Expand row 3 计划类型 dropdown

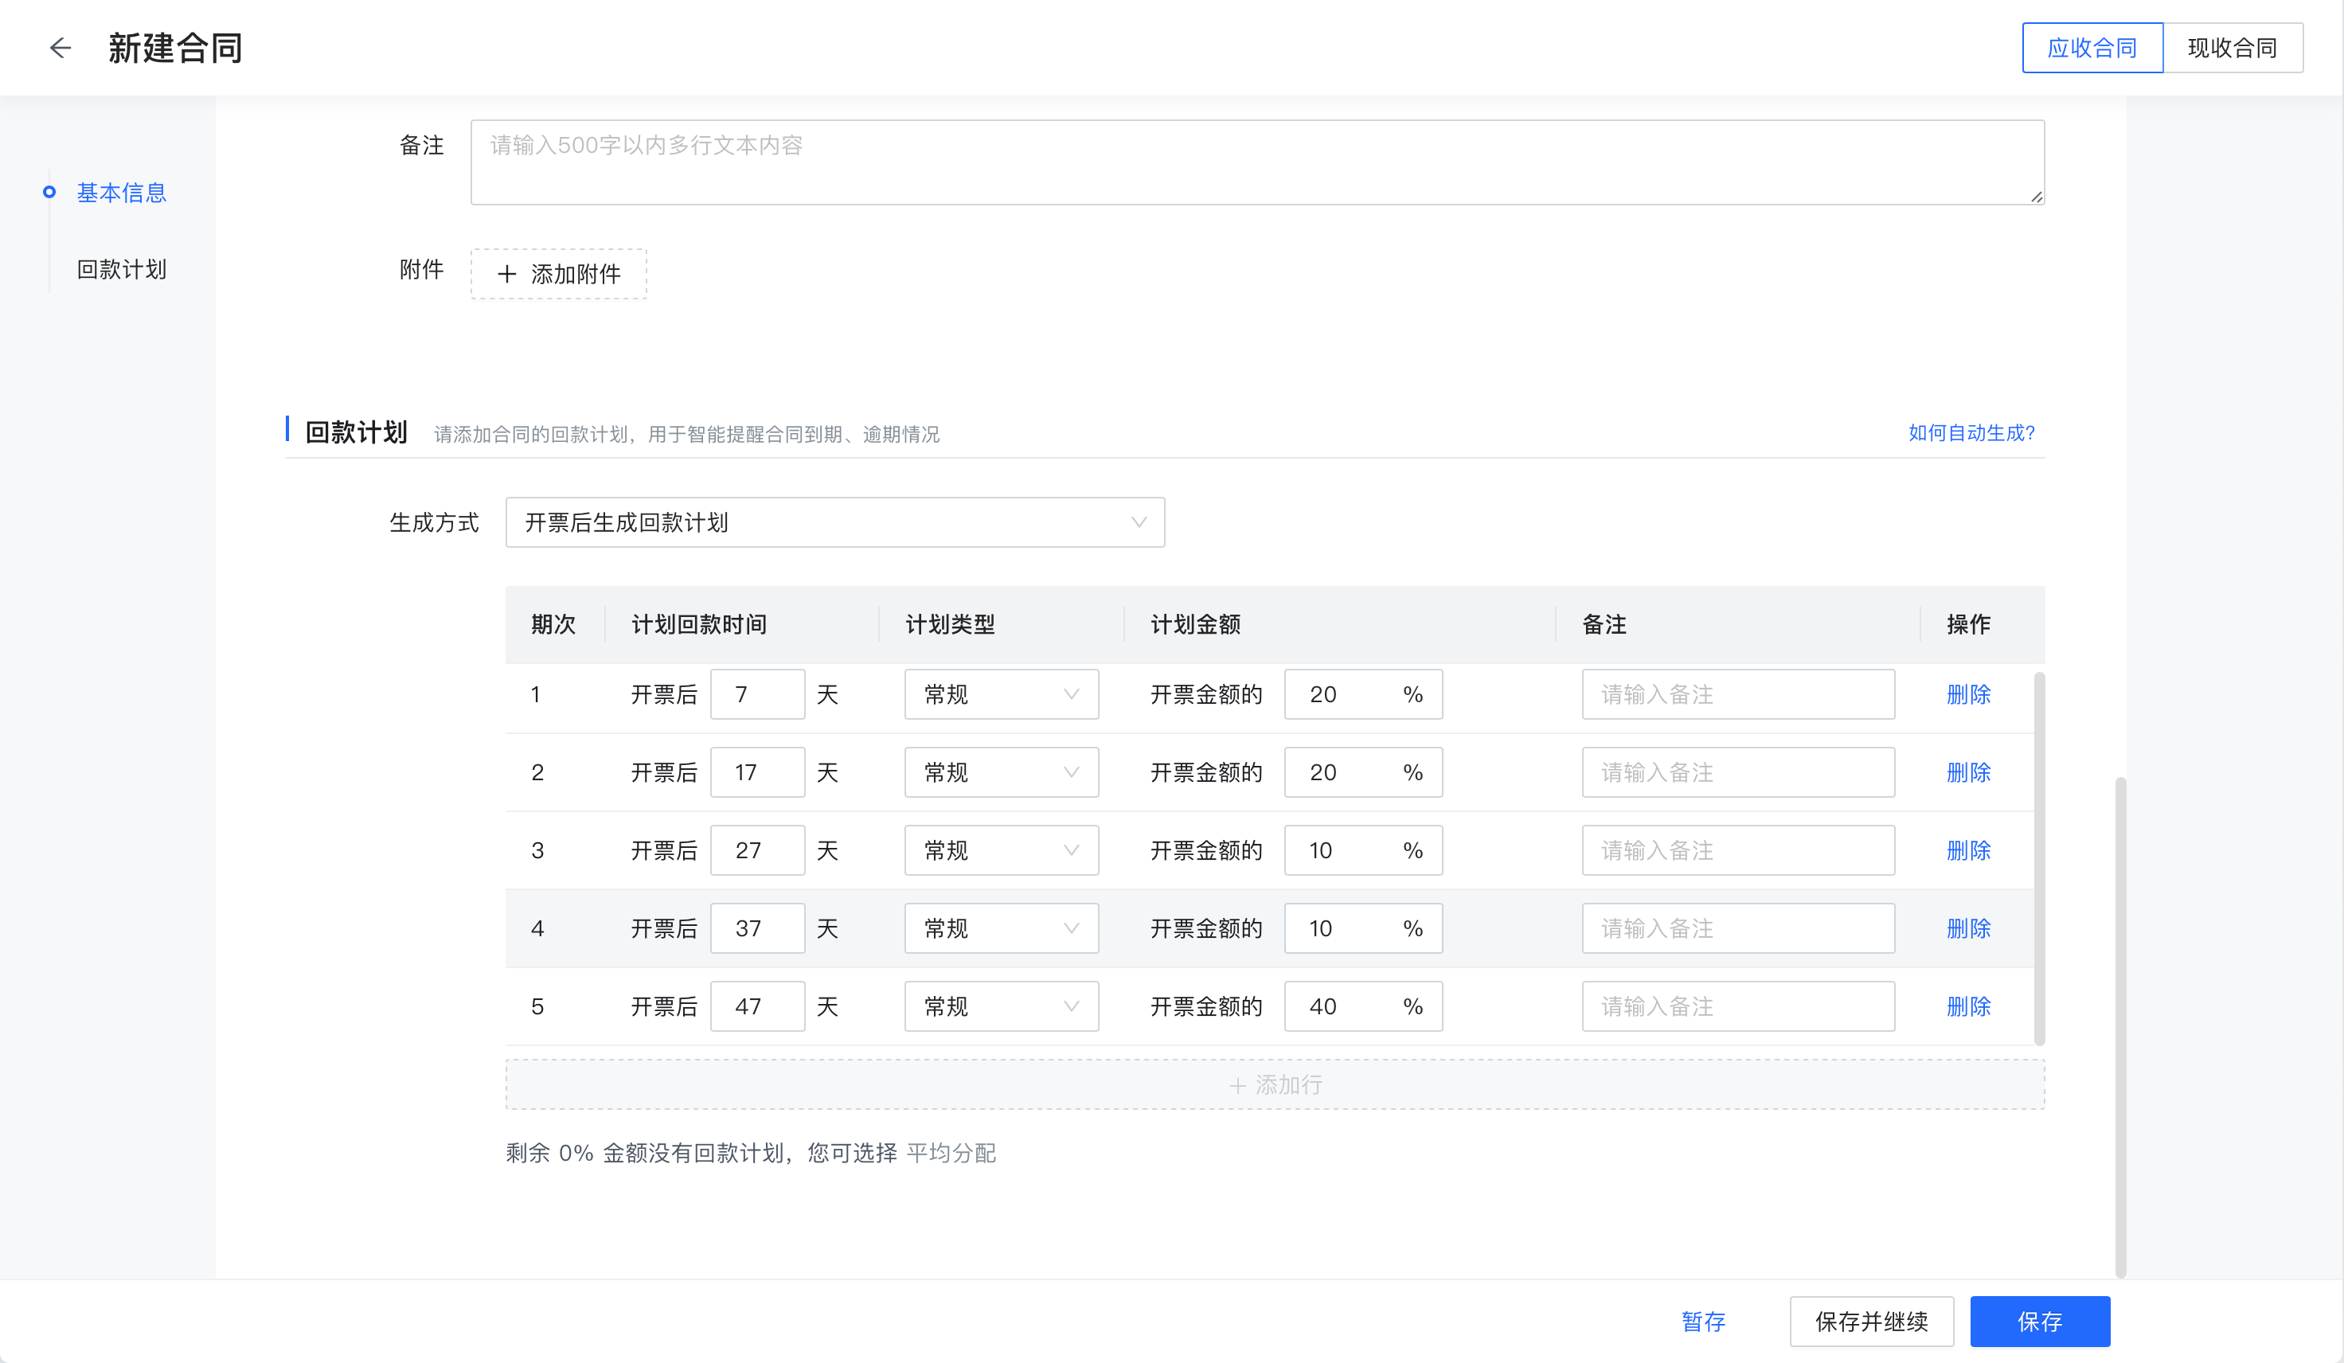tap(1000, 850)
